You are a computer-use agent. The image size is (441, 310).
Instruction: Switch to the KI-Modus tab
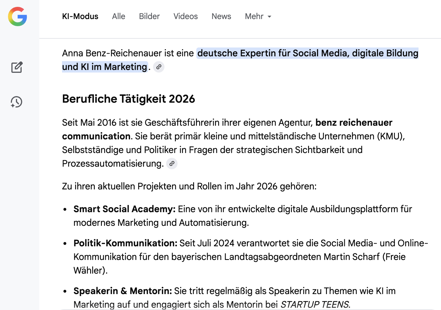click(x=80, y=16)
